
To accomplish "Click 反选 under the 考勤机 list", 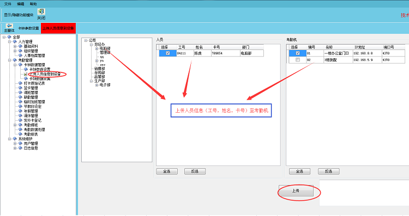I will [329, 171].
